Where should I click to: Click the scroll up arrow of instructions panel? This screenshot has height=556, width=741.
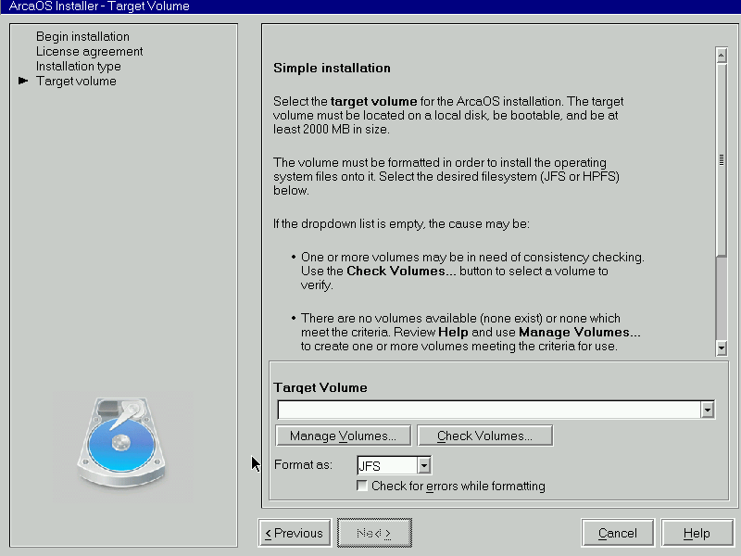coord(722,56)
